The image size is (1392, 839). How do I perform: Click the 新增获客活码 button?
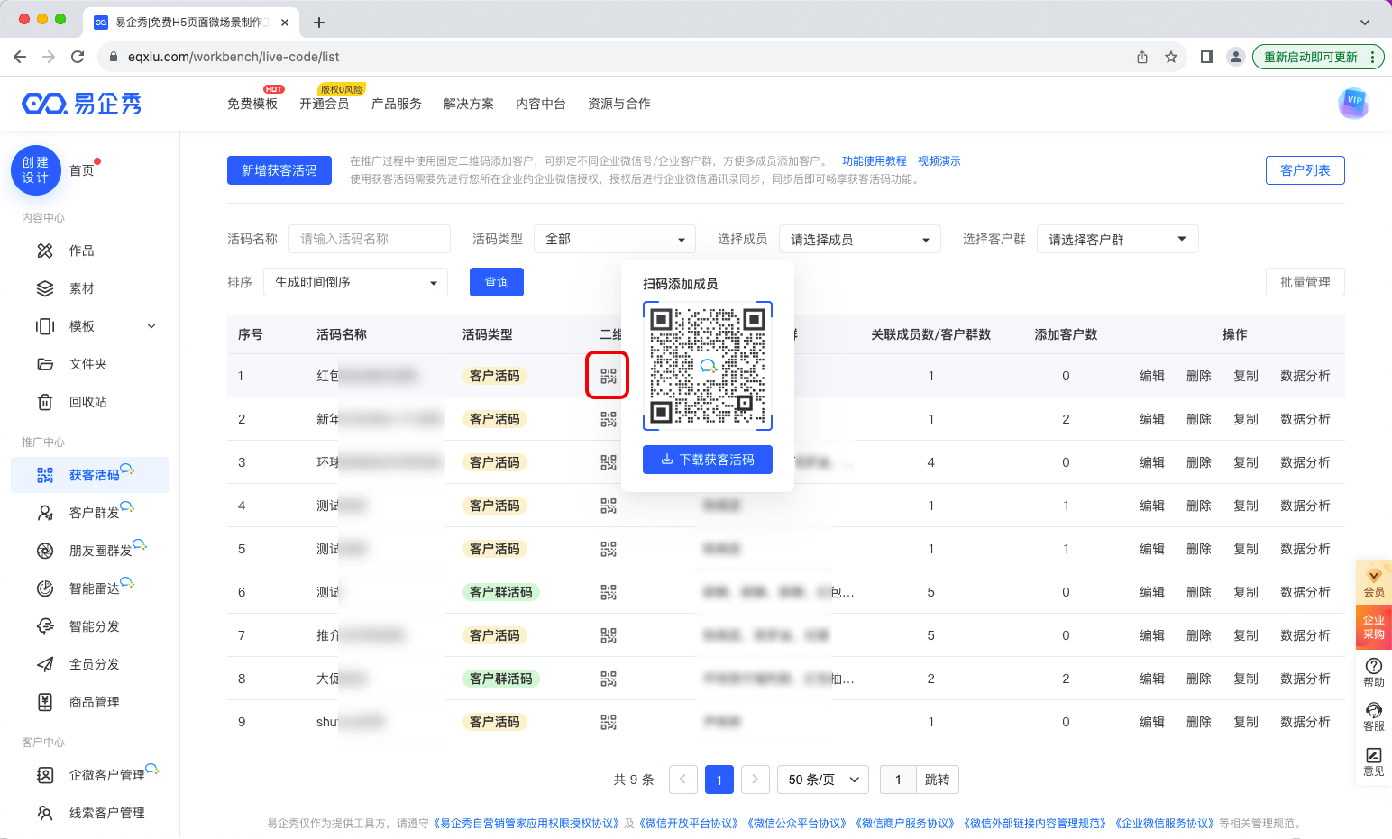pyautogui.click(x=279, y=170)
